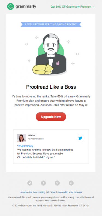The width and height of the screenshot is (102, 216).
Task: Click the Alethe name in tweet card
Action: (32, 135)
